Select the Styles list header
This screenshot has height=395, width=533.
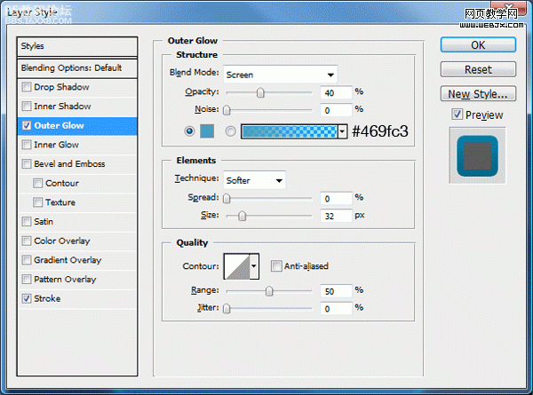77,46
